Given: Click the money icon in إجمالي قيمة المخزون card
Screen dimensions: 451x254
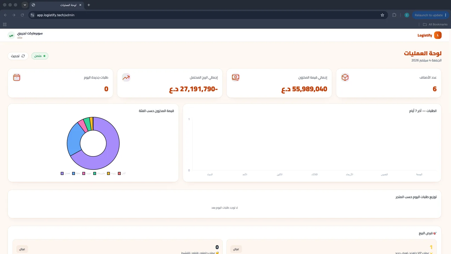Looking at the screenshot, I should coord(236,77).
